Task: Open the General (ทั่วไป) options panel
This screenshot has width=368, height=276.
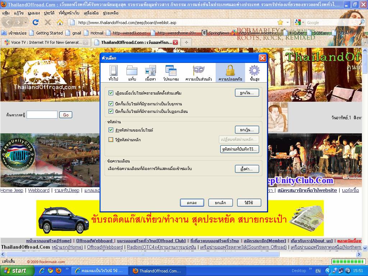Action: (x=113, y=73)
